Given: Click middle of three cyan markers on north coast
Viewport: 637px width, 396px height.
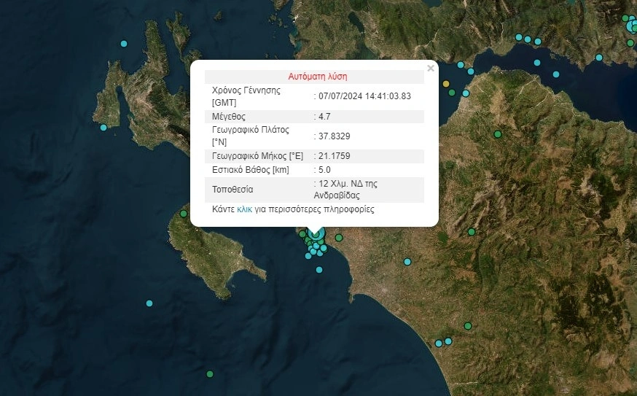Looking at the screenshot, I should coord(528,39).
